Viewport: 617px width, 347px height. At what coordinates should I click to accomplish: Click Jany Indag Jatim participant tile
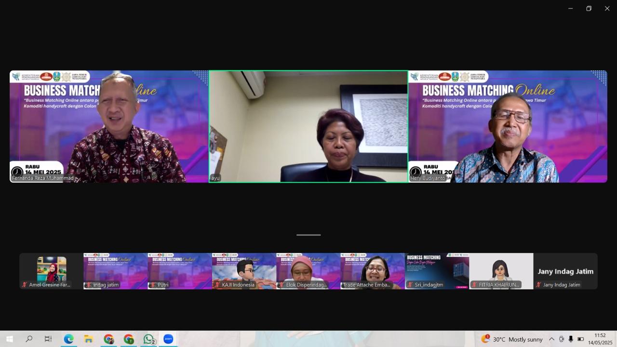tap(565, 271)
